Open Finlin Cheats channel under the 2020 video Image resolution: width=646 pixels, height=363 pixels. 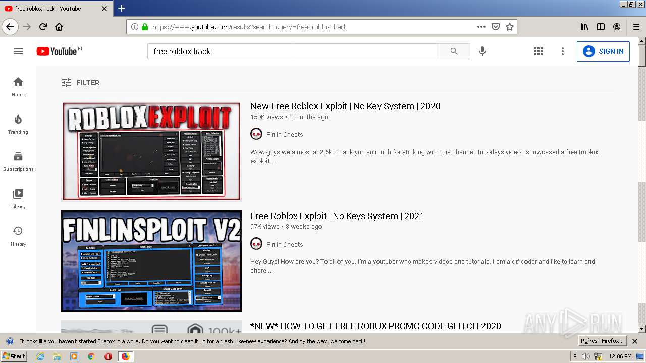[285, 135]
